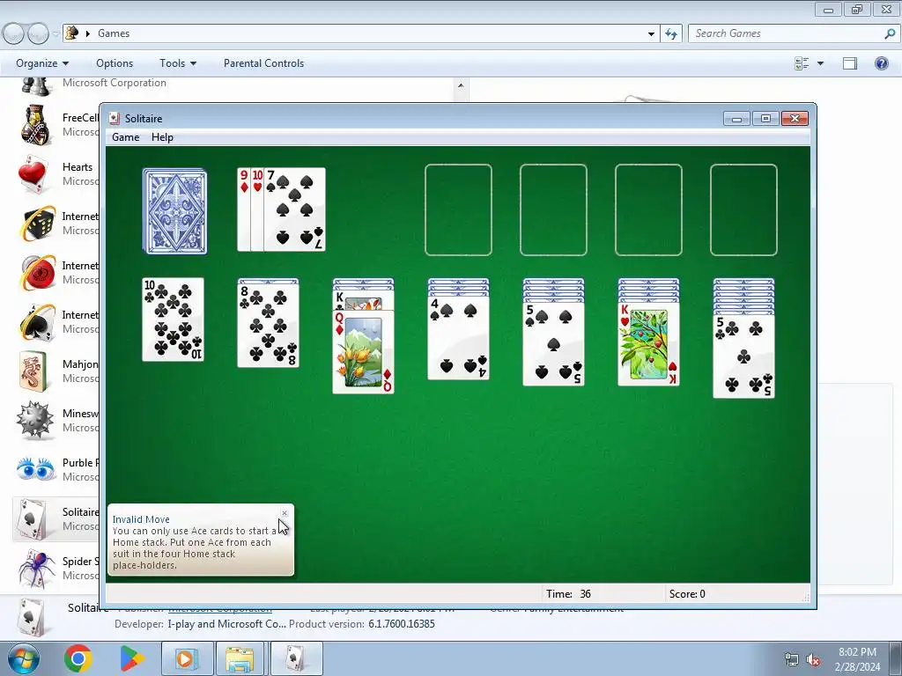
Task: Open Games explorer help icon
Action: click(x=881, y=63)
